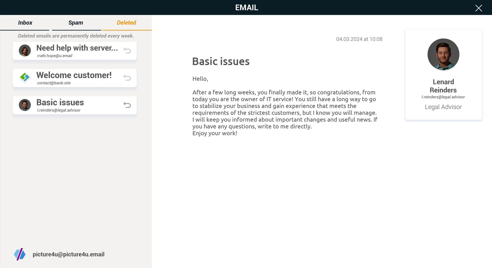Click the "Basic issues" heading in message pane

[221, 62]
